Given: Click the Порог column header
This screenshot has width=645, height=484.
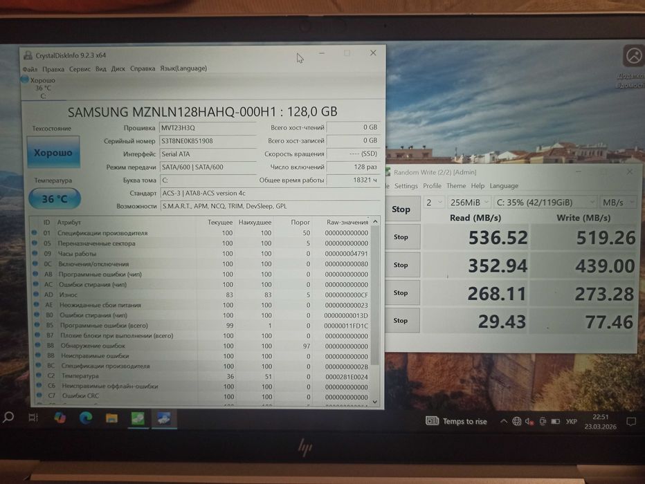Looking at the screenshot, I should click(300, 222).
